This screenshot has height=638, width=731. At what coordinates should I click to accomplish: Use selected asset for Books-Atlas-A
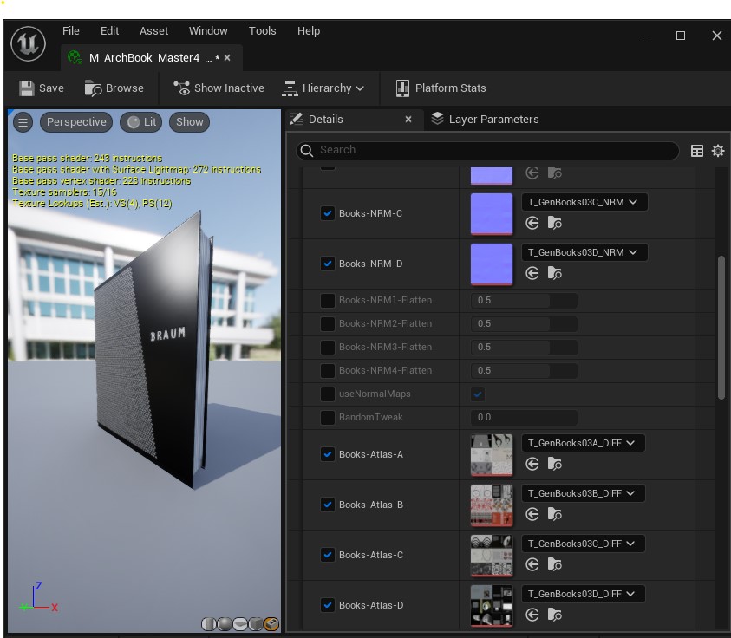pyautogui.click(x=532, y=464)
